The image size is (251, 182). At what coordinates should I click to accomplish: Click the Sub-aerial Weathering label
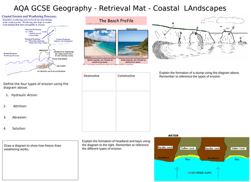point(33,30)
